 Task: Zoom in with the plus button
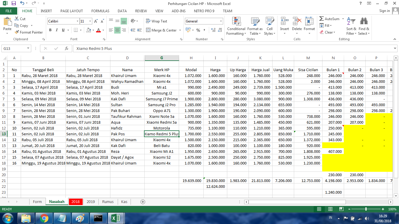[x=383, y=209]
